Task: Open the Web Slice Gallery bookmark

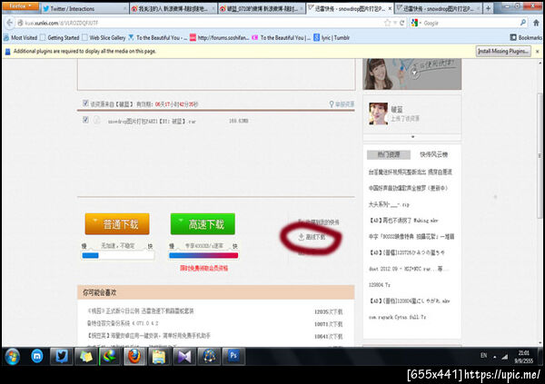Action: coord(104,37)
